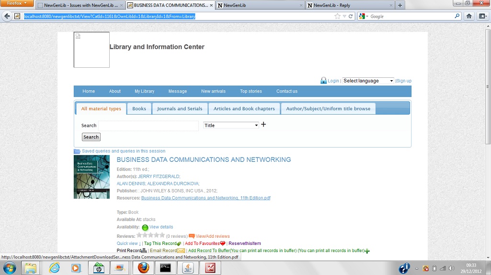Open the Title search field dropdown
Viewport: 491px width, 275px height.
point(231,125)
